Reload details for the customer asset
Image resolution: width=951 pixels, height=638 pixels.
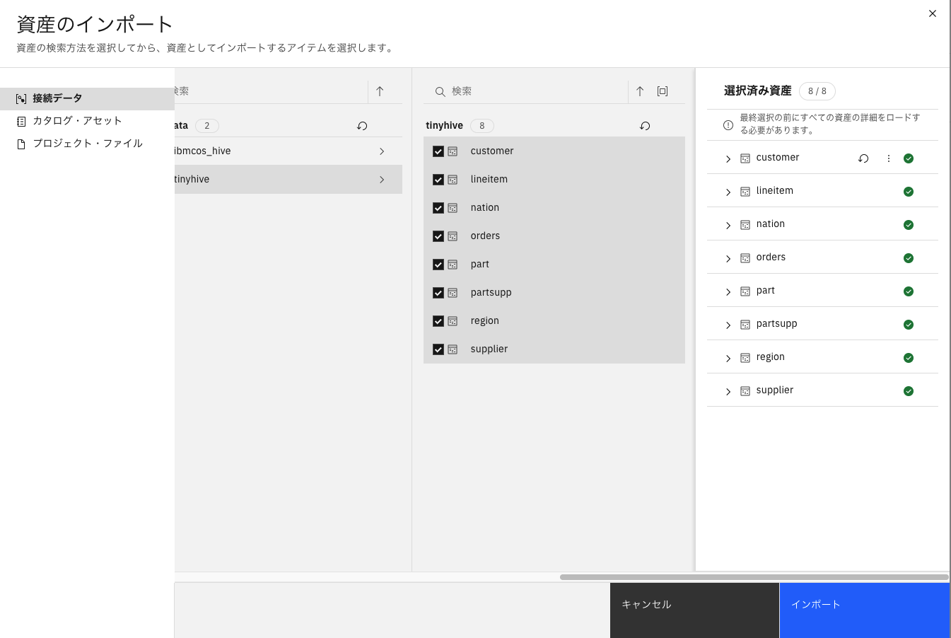[863, 158]
